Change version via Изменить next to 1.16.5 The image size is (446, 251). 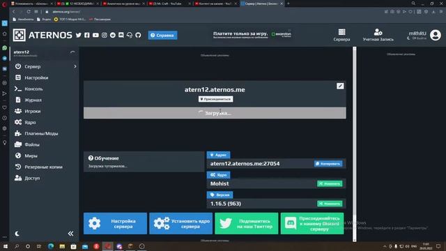(330, 204)
